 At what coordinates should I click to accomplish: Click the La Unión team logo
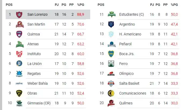point(19,64)
